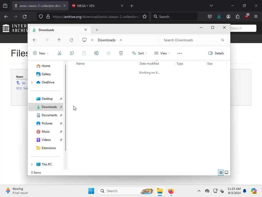Switch to sonic-classic-2-collection Firefox tab
The image size is (262, 197).
[40, 6]
